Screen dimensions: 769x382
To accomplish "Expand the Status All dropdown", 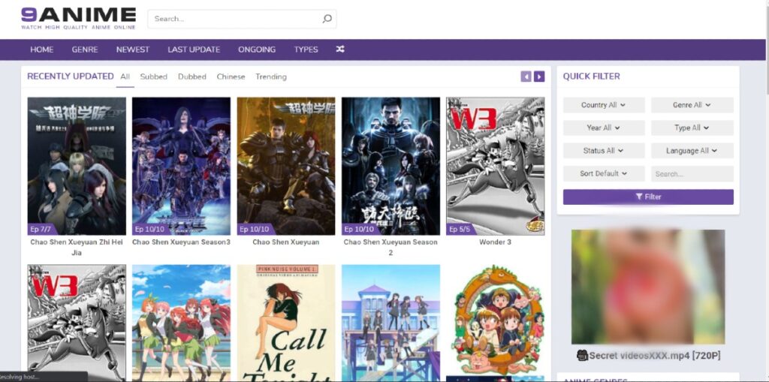I will click(604, 151).
